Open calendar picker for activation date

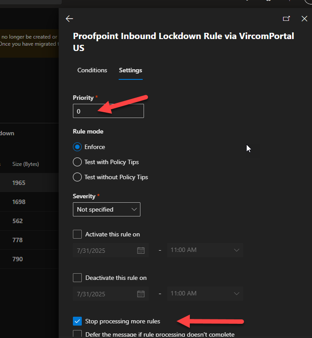[141, 251]
